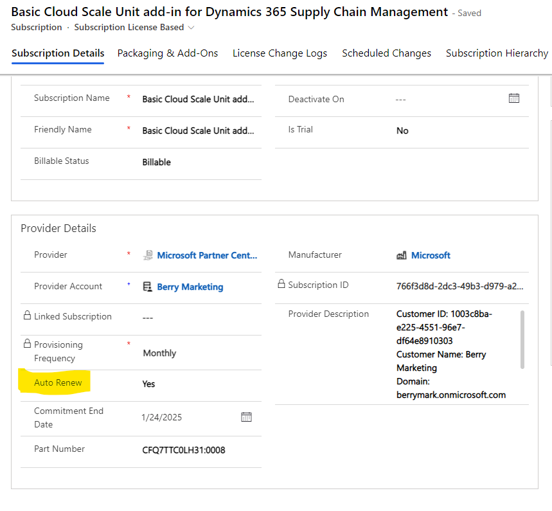Click the Linked Subscription empty value
The image size is (552, 511).
(148, 318)
